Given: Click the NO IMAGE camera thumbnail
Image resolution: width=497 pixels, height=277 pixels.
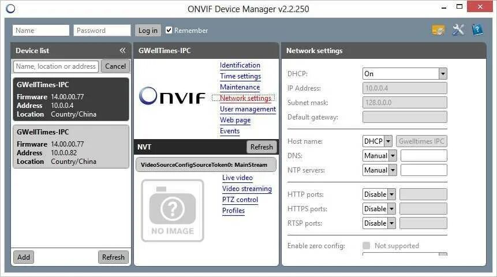Looking at the screenshot, I should [173, 211].
